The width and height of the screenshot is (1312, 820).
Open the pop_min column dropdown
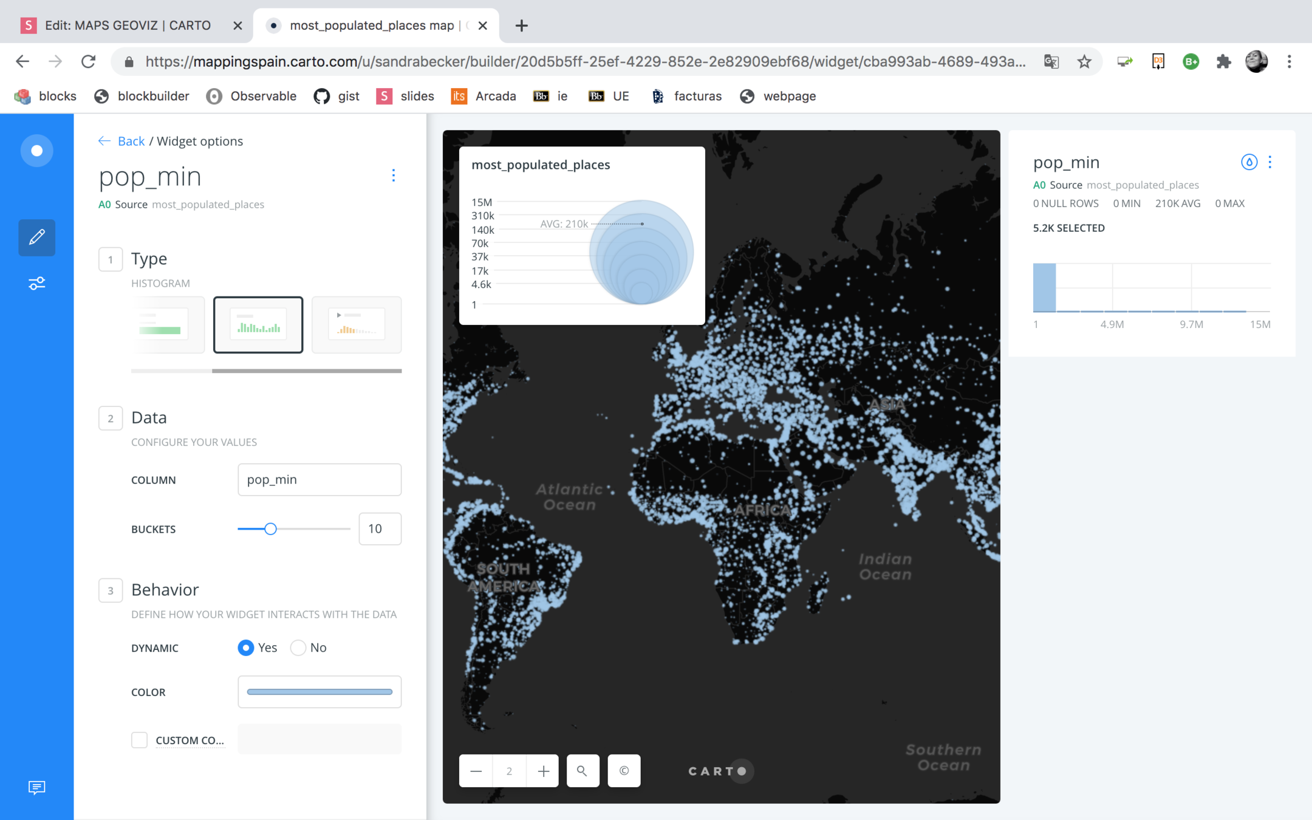pyautogui.click(x=319, y=479)
